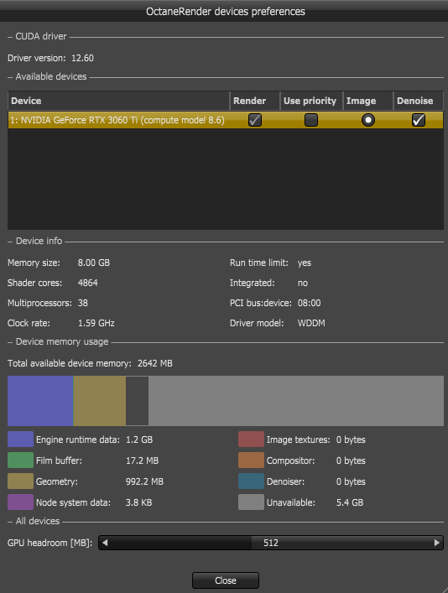448x593 pixels.
Task: Click the Integrated no value
Action: point(303,283)
